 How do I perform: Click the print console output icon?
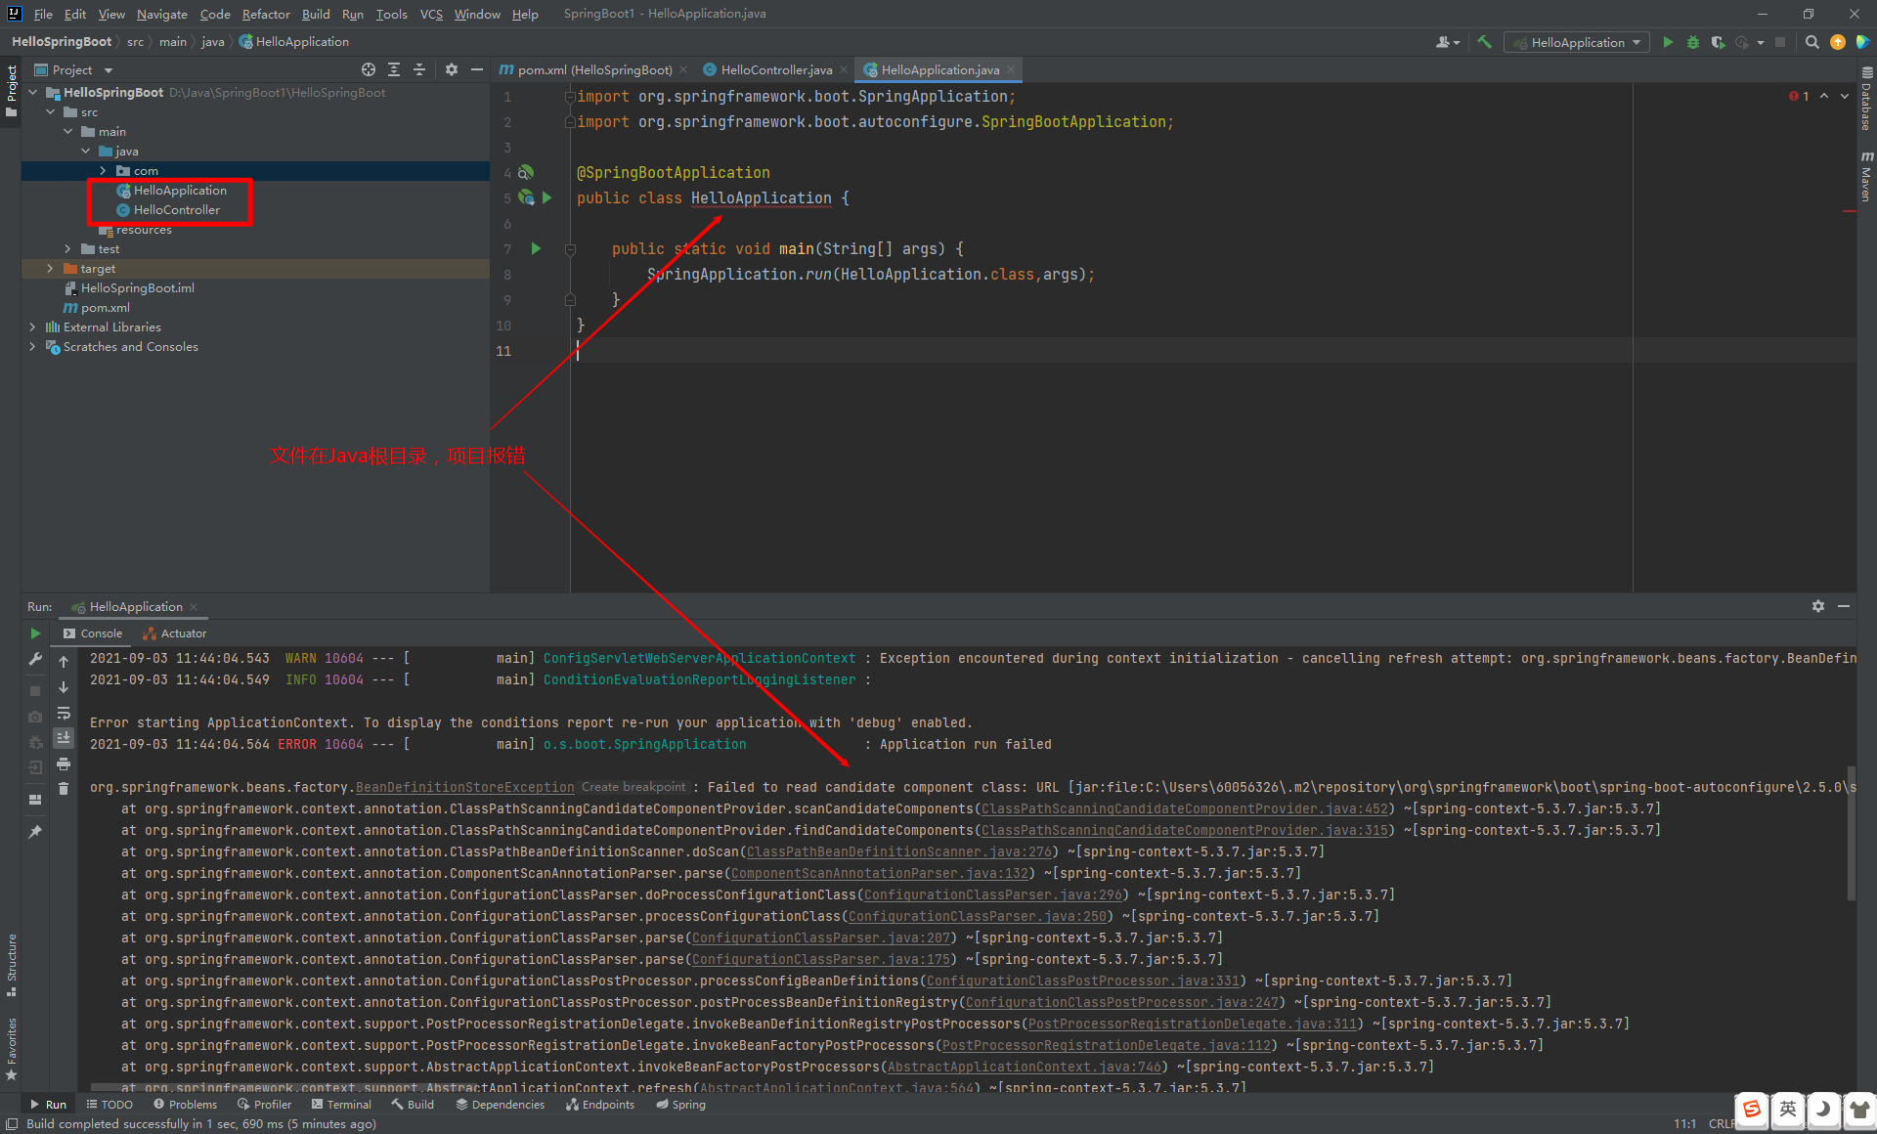[64, 763]
